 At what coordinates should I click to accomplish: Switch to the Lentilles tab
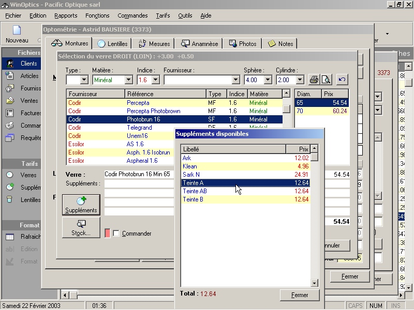coord(112,44)
